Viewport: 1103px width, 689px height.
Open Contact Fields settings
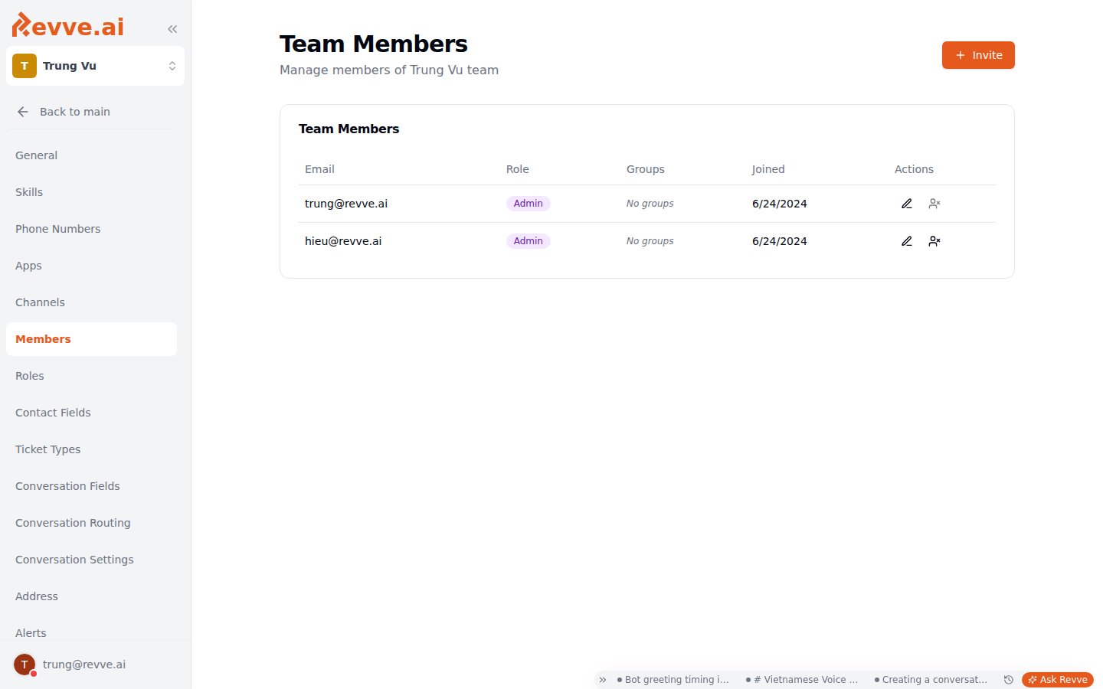[91, 413]
